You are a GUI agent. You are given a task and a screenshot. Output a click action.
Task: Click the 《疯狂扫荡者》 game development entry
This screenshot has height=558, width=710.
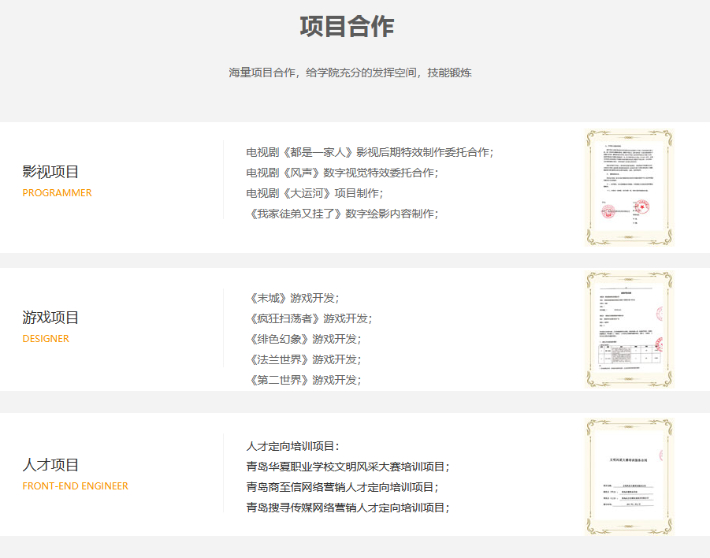tap(308, 318)
